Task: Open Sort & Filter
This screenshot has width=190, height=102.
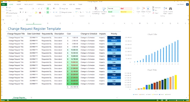Action: click(x=165, y=10)
